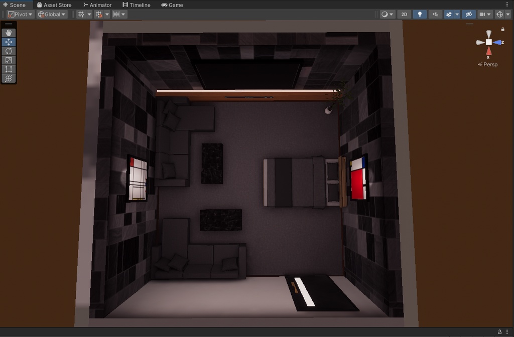Open the Pivot handle position dropdown
The height and width of the screenshot is (337, 514).
[20, 14]
